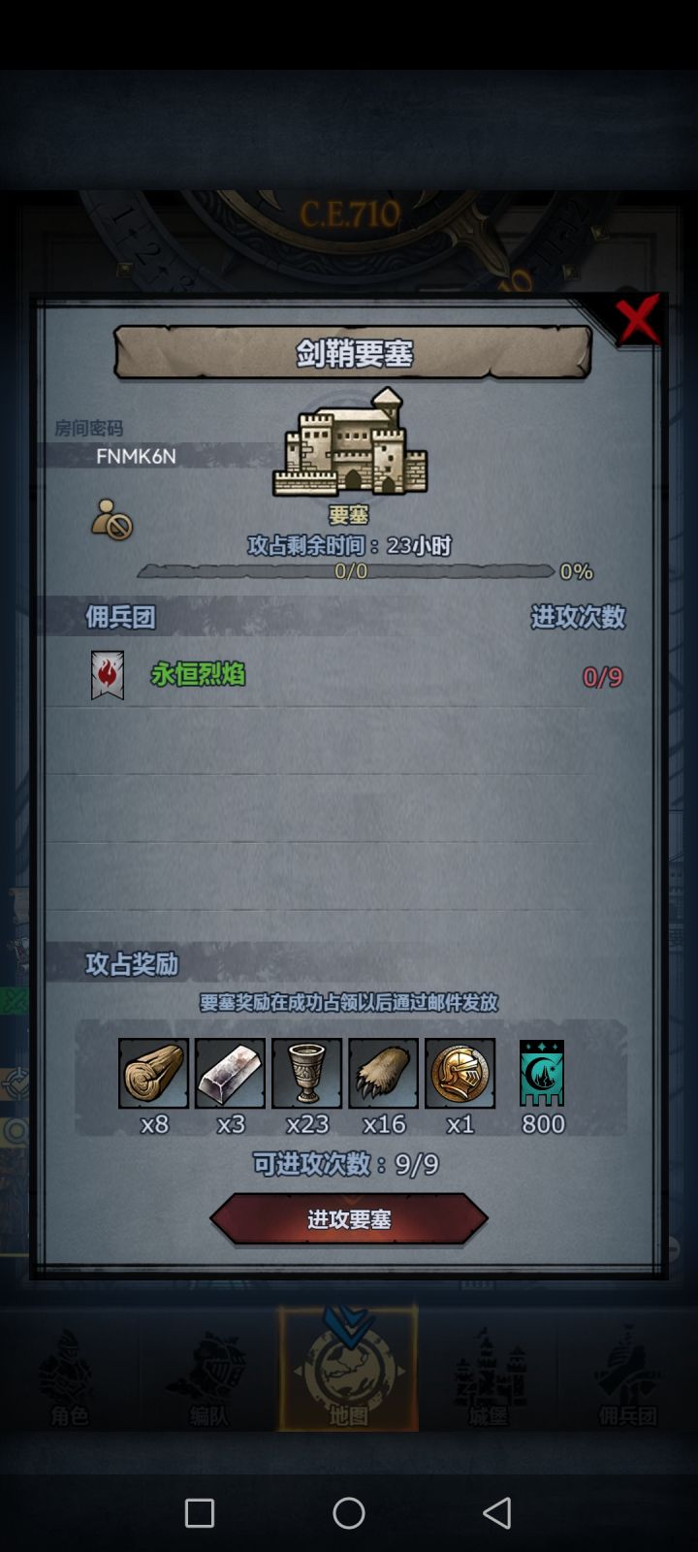The height and width of the screenshot is (1552, 698).
Task: Tap the gold helmet coin reward
Action: click(x=460, y=1074)
